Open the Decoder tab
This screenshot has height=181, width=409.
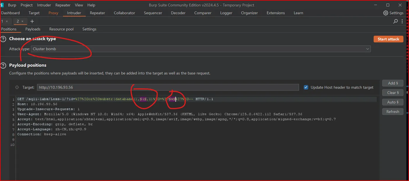coord(178,13)
